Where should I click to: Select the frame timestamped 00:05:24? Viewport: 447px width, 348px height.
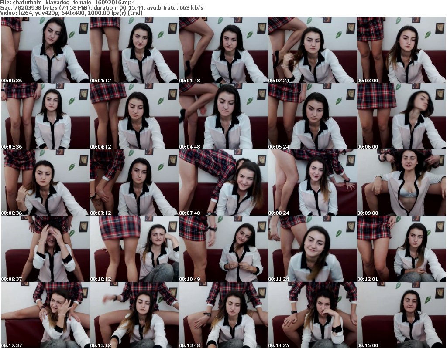click(x=313, y=116)
